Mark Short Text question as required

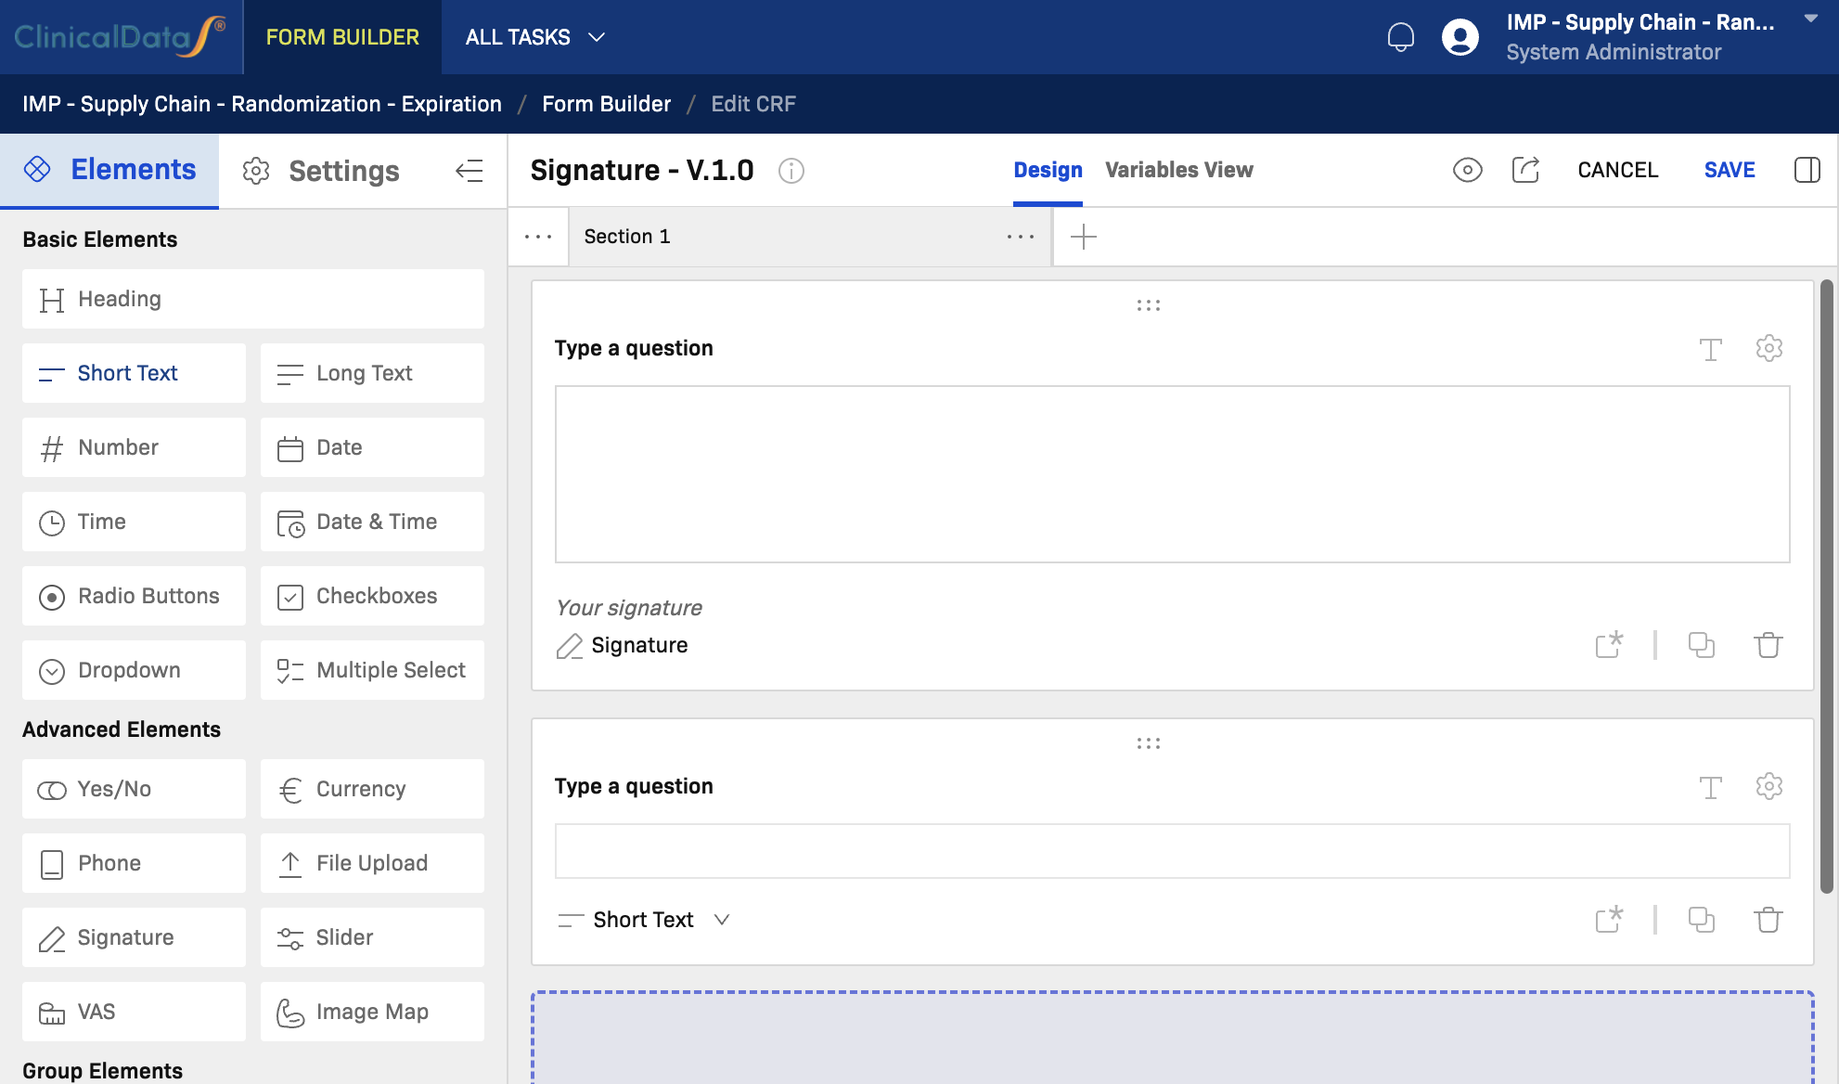tap(1609, 919)
